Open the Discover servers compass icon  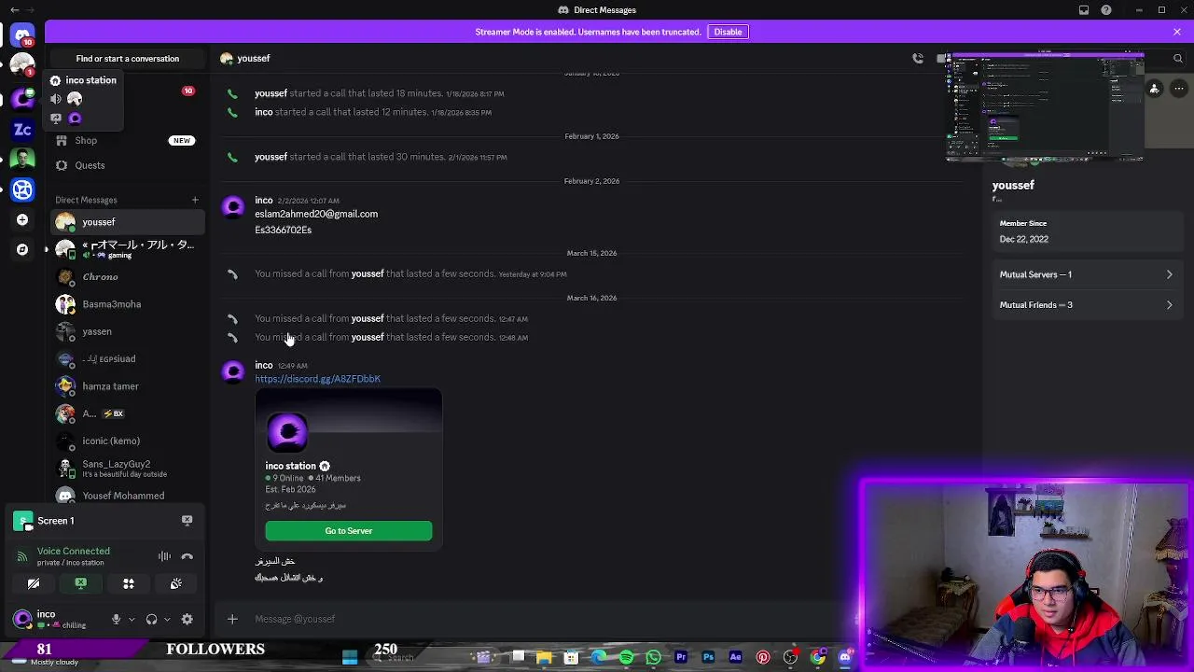click(x=22, y=249)
